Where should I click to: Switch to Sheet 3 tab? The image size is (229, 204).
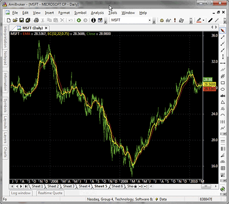coord(68,186)
